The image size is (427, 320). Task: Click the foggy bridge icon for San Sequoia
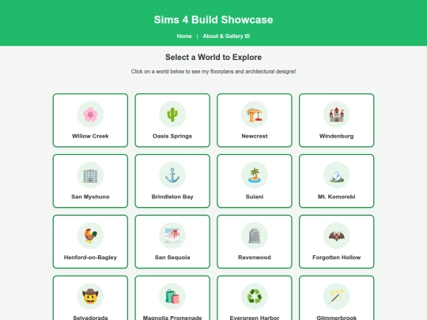172,235
